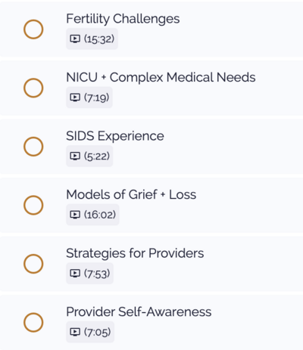303x350 pixels.
Task: Click the video icon beside the 7:19 duration
Action: click(75, 98)
